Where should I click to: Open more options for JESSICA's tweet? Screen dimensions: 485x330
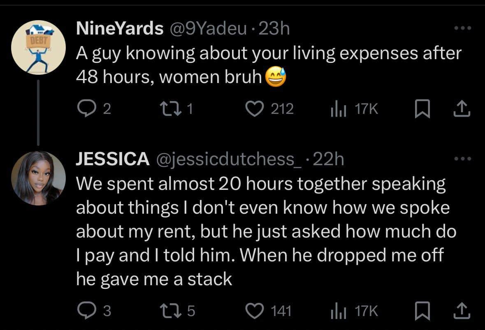click(462, 159)
